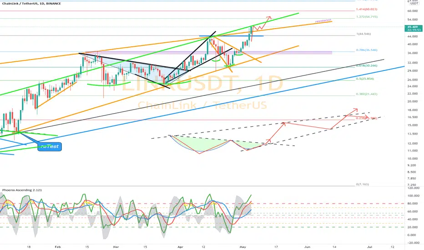Click 32.000 on the price axis

413,63
